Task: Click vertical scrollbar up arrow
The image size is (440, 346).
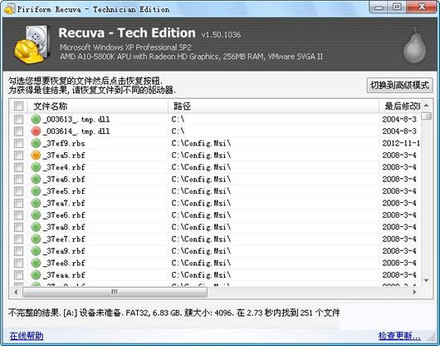Action: [x=426, y=106]
